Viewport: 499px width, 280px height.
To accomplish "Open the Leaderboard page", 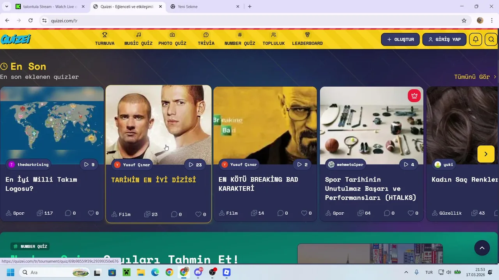I will coord(307,39).
